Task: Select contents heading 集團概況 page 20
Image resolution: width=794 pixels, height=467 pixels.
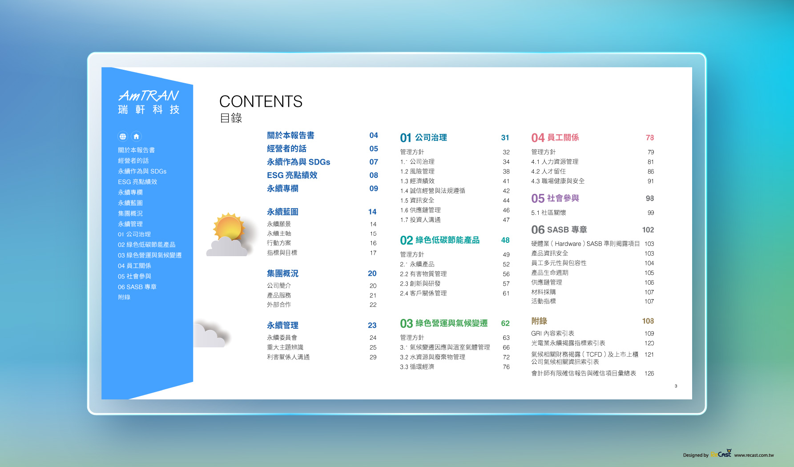Action: click(x=322, y=274)
